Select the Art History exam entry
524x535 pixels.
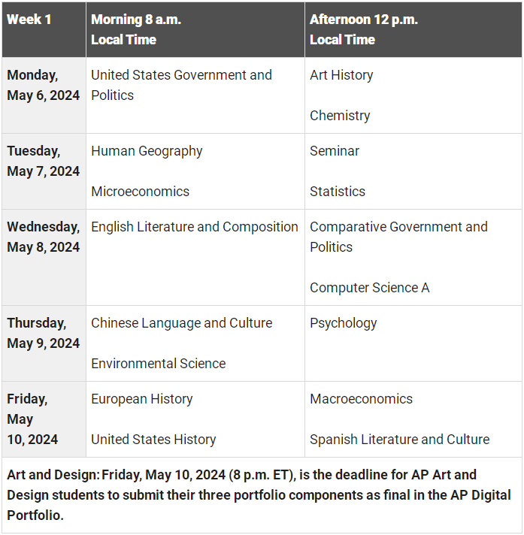pos(341,75)
